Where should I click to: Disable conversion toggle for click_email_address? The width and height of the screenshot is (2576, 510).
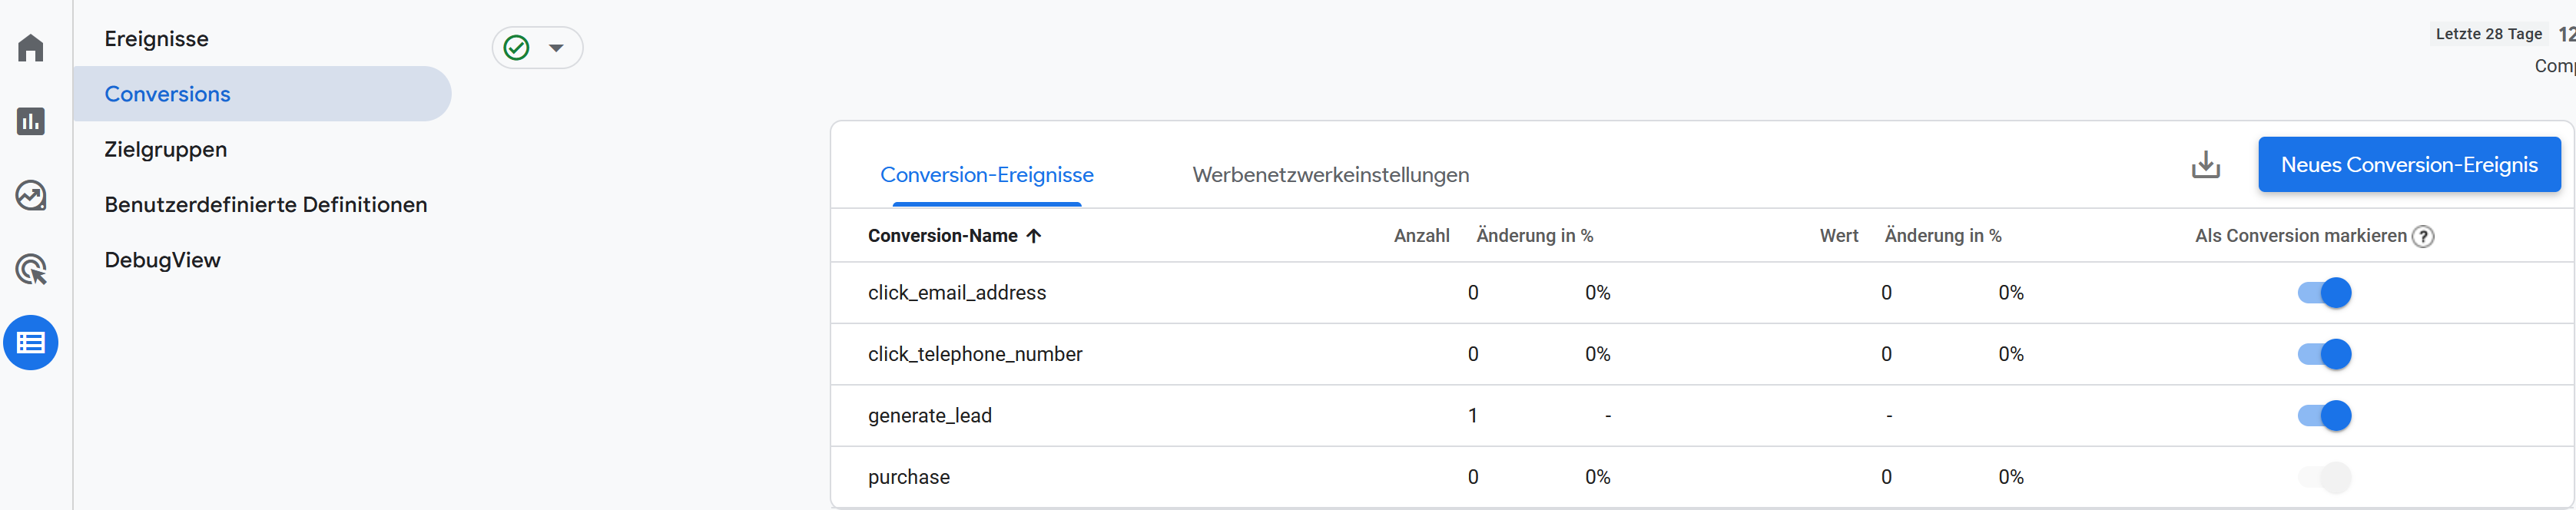[2324, 293]
